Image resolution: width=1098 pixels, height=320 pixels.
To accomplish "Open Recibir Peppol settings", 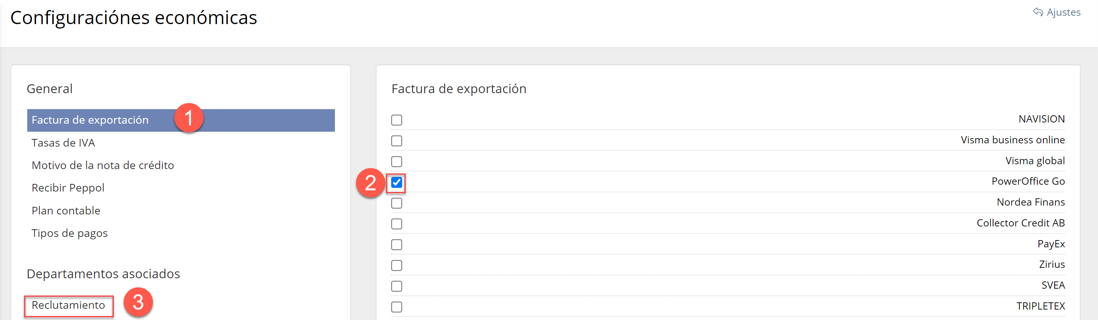I will click(x=68, y=188).
